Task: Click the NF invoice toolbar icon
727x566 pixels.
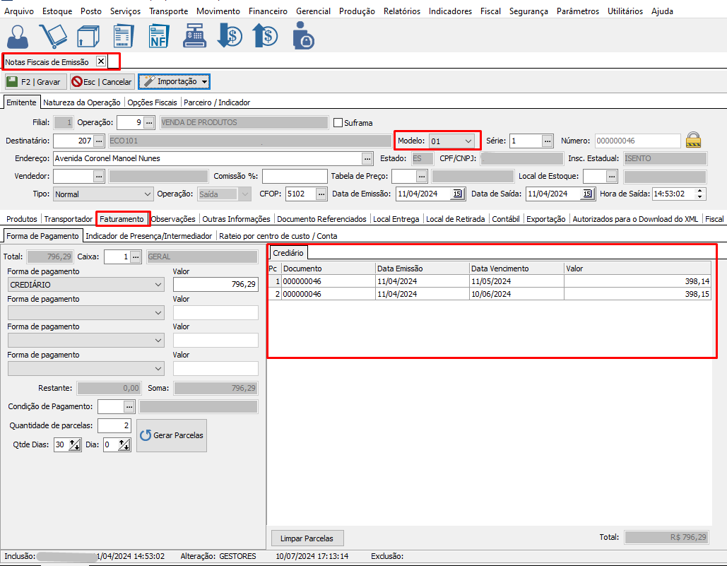Action: (x=159, y=35)
